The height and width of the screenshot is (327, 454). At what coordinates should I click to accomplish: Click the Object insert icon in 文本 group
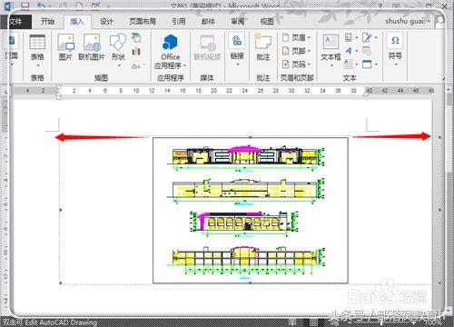pos(367,64)
